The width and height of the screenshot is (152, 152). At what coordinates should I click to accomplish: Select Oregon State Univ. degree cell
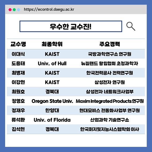pos(52,101)
